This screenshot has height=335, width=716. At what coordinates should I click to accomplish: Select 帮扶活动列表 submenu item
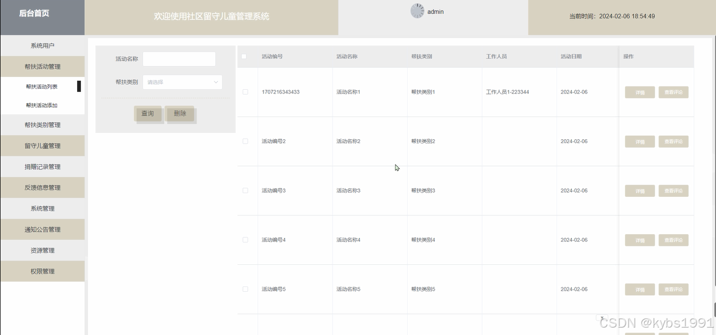pyautogui.click(x=42, y=87)
